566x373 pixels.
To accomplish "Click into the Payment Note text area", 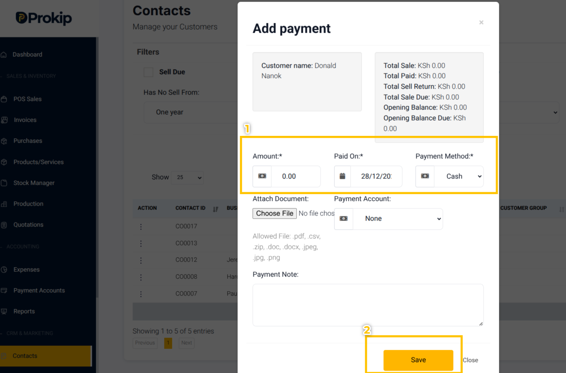I will (x=368, y=305).
